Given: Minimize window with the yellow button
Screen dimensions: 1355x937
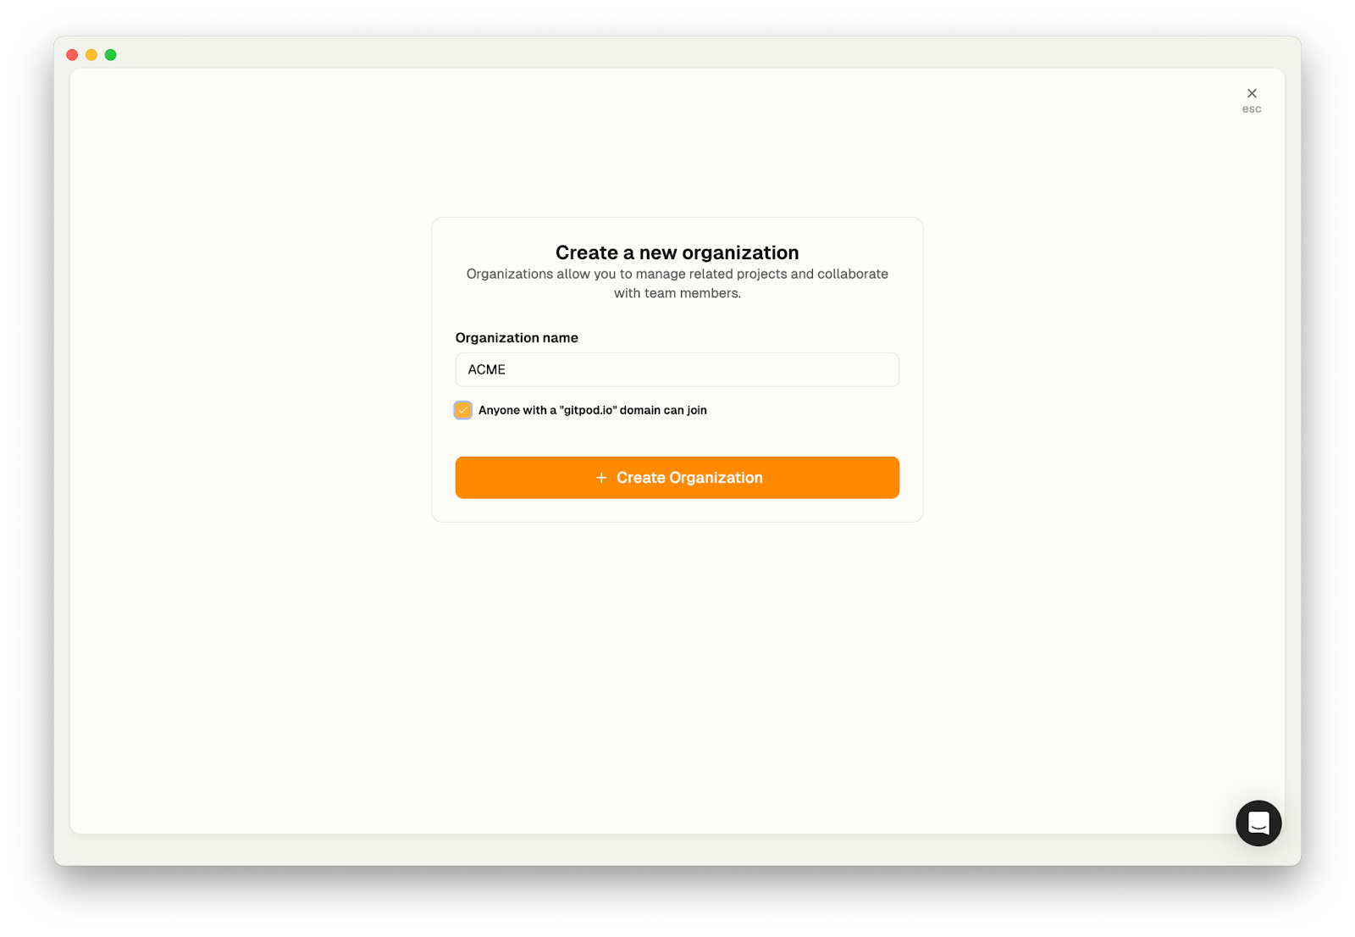Looking at the screenshot, I should 91,55.
